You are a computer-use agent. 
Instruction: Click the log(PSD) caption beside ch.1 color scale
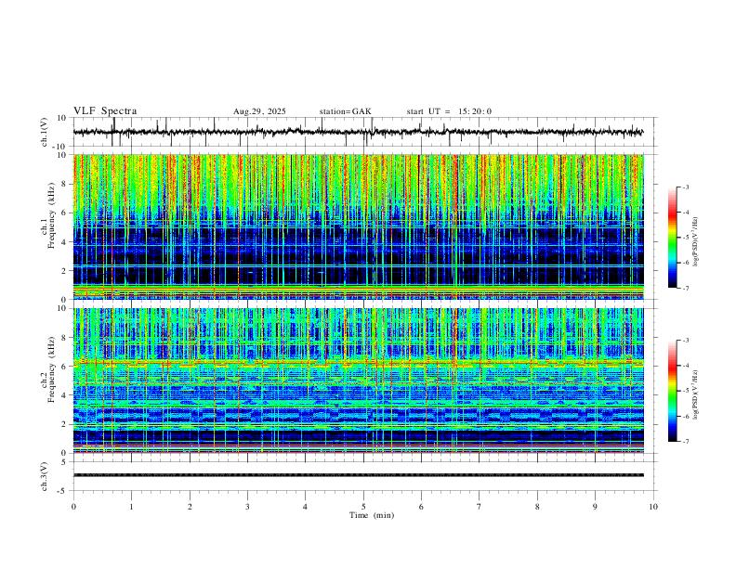click(x=696, y=241)
